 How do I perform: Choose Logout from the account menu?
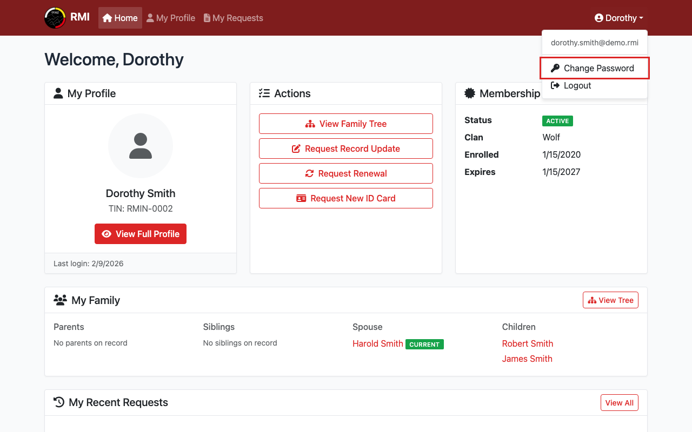point(577,85)
